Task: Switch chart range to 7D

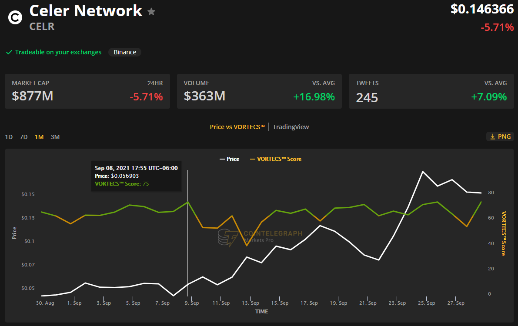Action: [24, 137]
